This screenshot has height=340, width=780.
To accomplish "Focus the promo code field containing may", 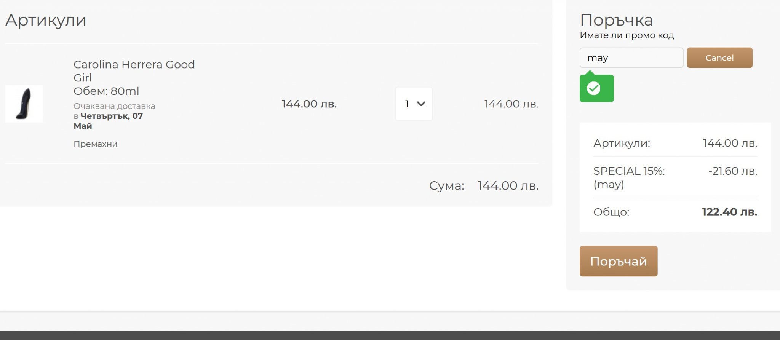I will point(631,58).
